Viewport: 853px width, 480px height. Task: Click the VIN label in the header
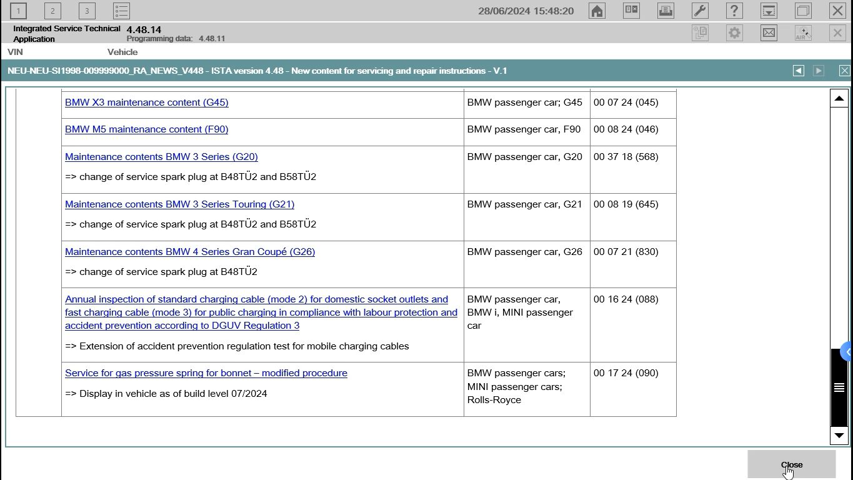[15, 52]
